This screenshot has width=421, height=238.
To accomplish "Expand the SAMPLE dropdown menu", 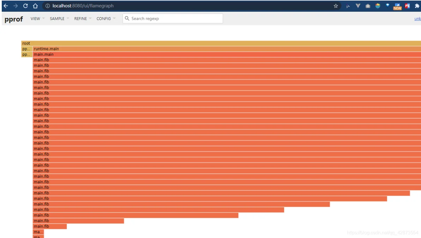I will [59, 19].
